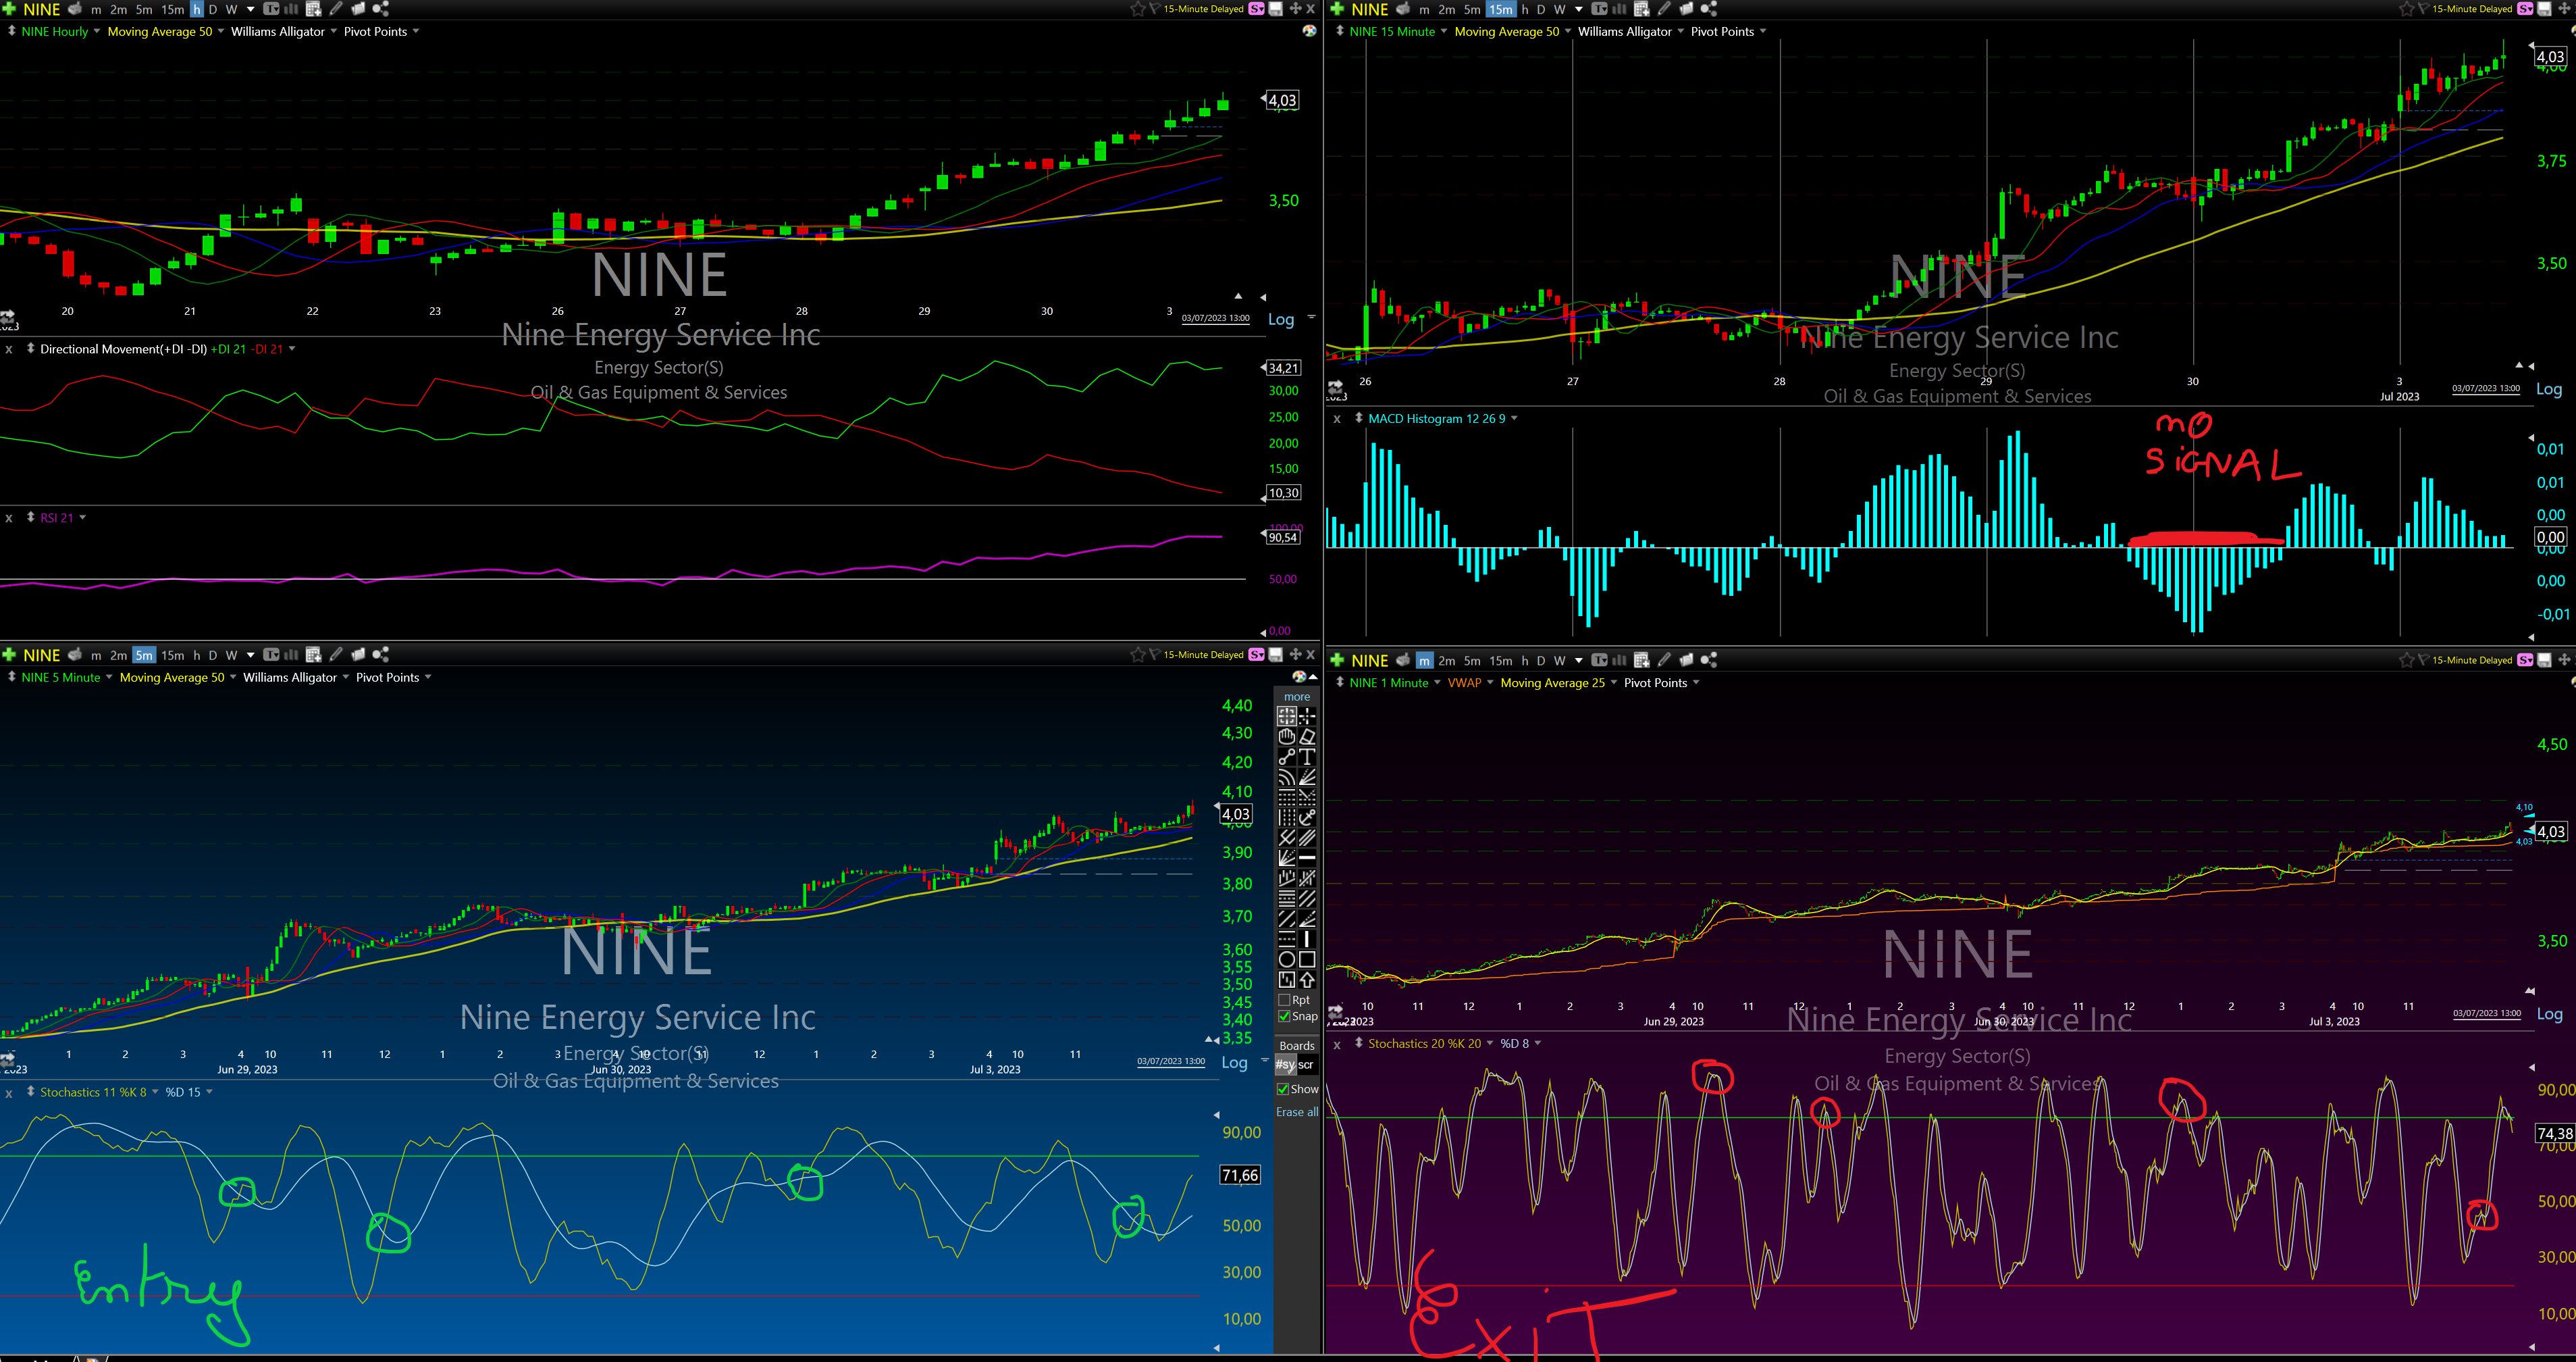Viewport: 2576px width, 1362px height.
Task: Select the up arrow drawing tool
Action: (1307, 980)
